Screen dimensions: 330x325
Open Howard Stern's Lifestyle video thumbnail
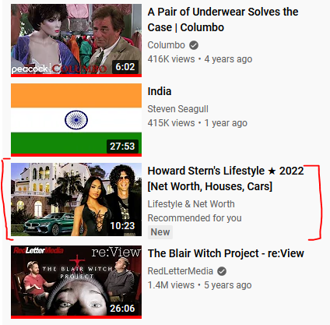(76, 200)
